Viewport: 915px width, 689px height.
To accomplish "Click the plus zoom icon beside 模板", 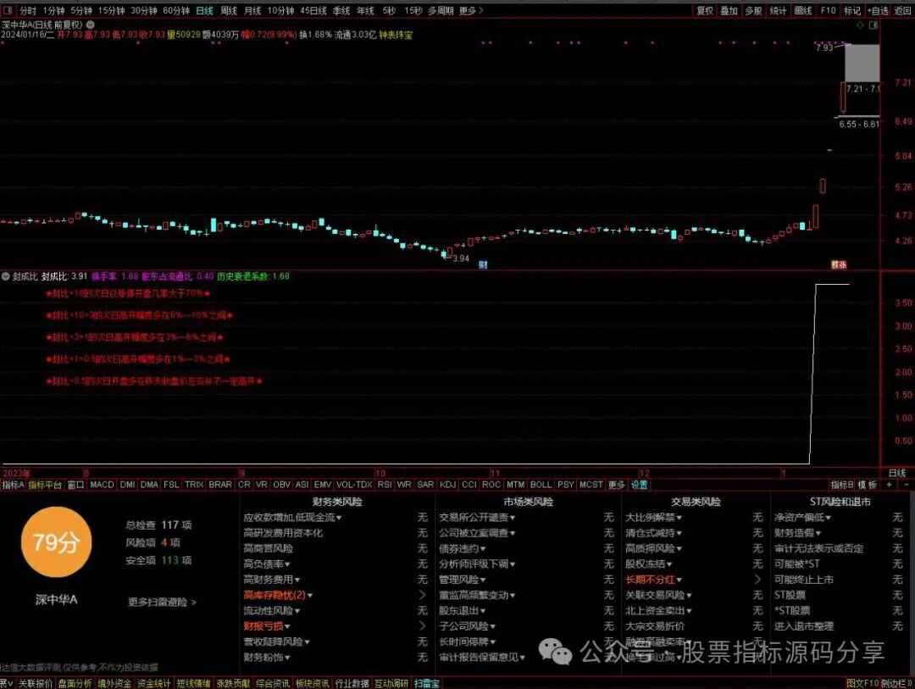I will pyautogui.click(x=890, y=485).
